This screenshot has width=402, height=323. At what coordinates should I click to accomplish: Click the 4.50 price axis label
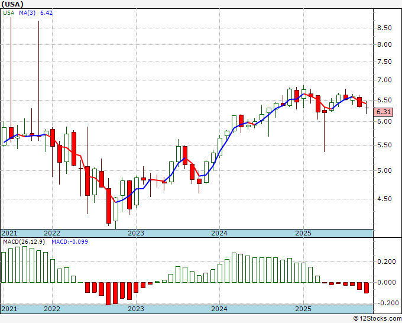pos(385,199)
